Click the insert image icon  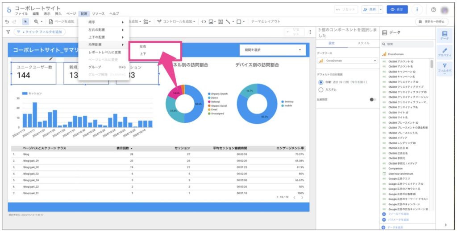point(212,21)
